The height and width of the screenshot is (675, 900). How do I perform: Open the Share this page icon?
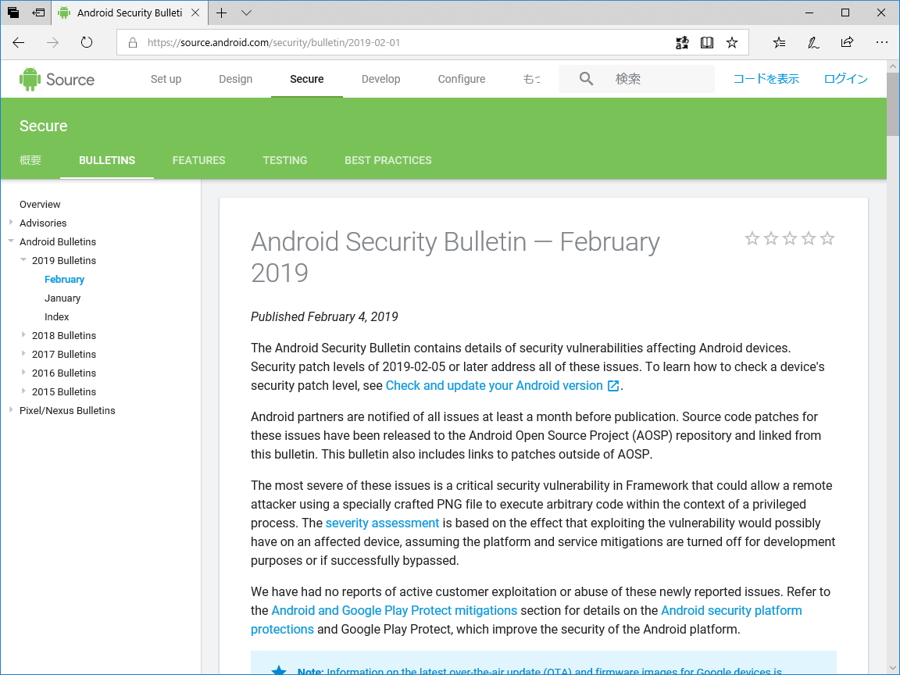(x=847, y=42)
